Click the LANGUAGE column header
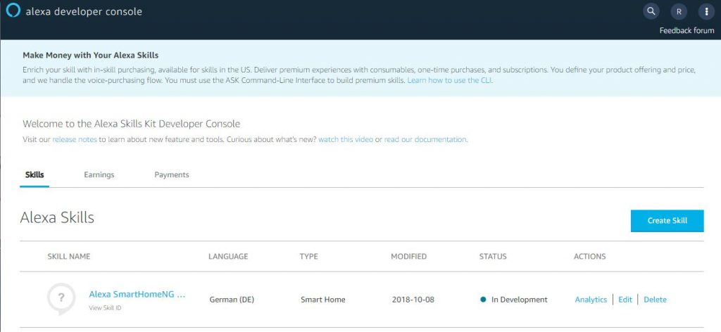This screenshot has width=721, height=332. (228, 256)
